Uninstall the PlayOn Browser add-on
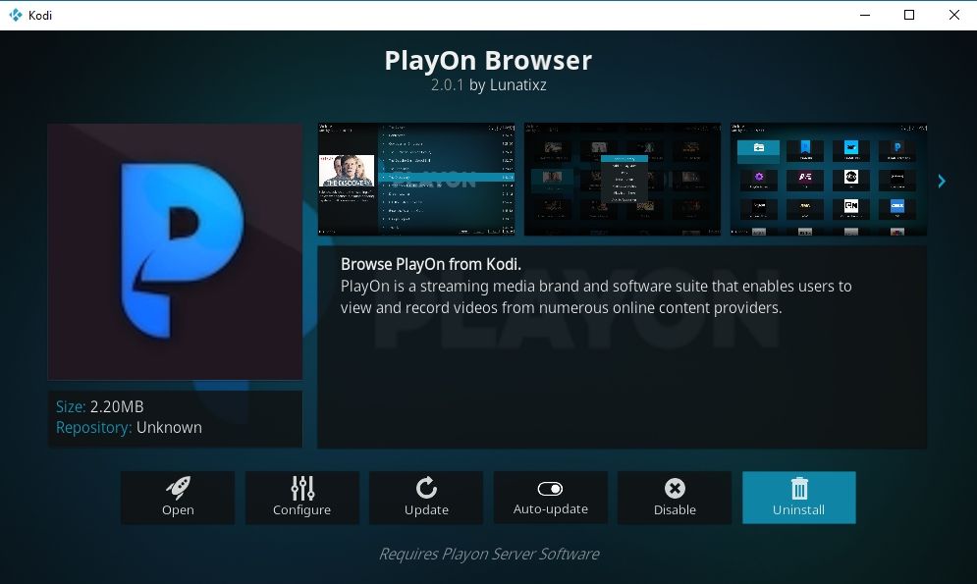 (x=799, y=498)
